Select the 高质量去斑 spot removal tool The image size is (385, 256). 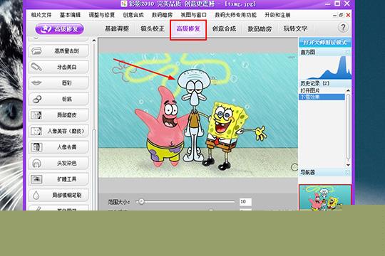(x=58, y=51)
